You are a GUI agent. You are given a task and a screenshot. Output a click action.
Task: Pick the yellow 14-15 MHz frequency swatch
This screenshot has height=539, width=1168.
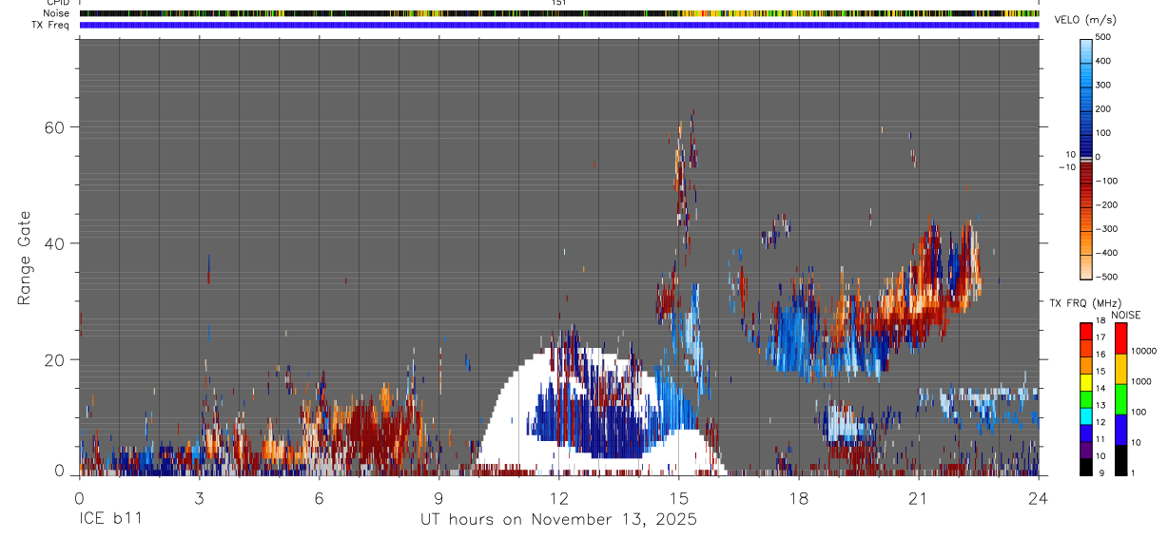click(1086, 382)
